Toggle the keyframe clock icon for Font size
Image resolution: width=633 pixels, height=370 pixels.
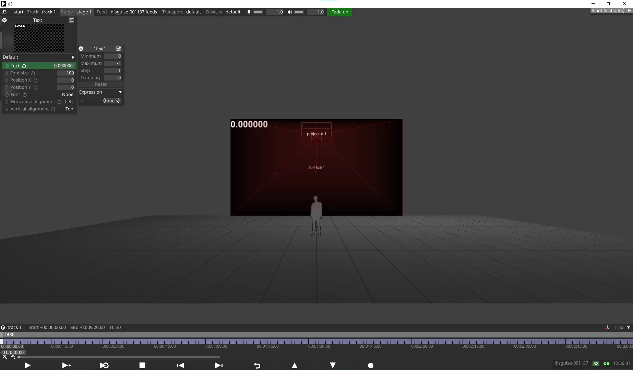click(7, 73)
